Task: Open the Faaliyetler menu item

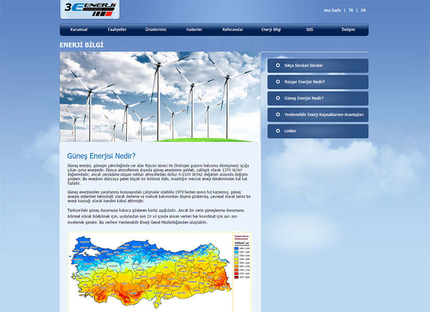Action: point(117,30)
